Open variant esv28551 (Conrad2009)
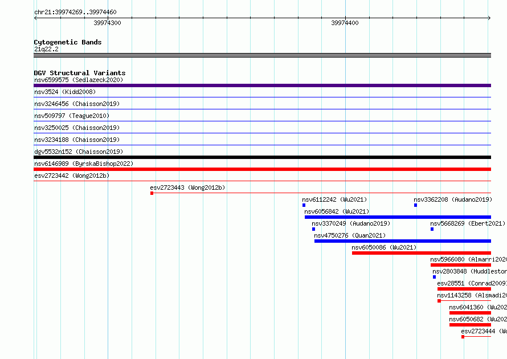The width and height of the screenshot is (507, 359). point(472,283)
